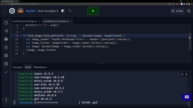
Task: Click the browser address bar URL
Action: [x=25, y=4]
